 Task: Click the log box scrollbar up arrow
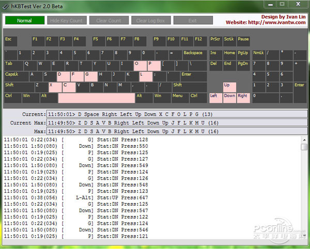coord(304,140)
